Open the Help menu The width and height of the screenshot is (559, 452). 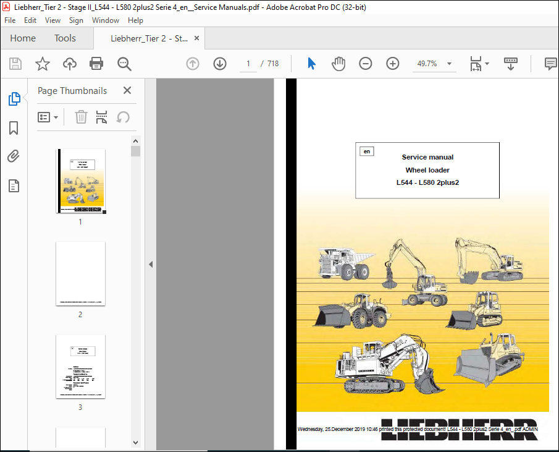coord(135,20)
